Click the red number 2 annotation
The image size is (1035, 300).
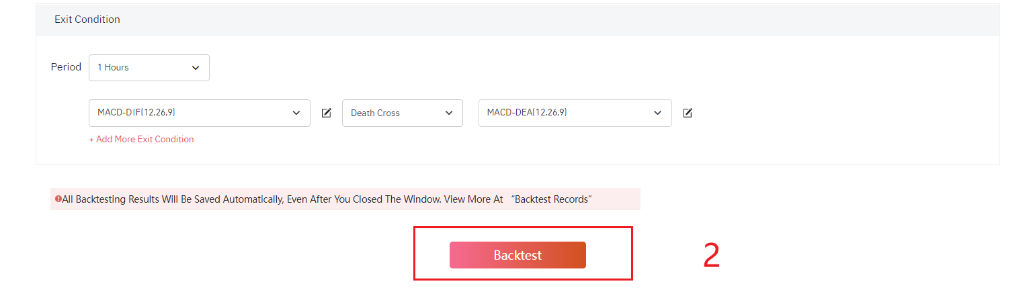tap(711, 256)
